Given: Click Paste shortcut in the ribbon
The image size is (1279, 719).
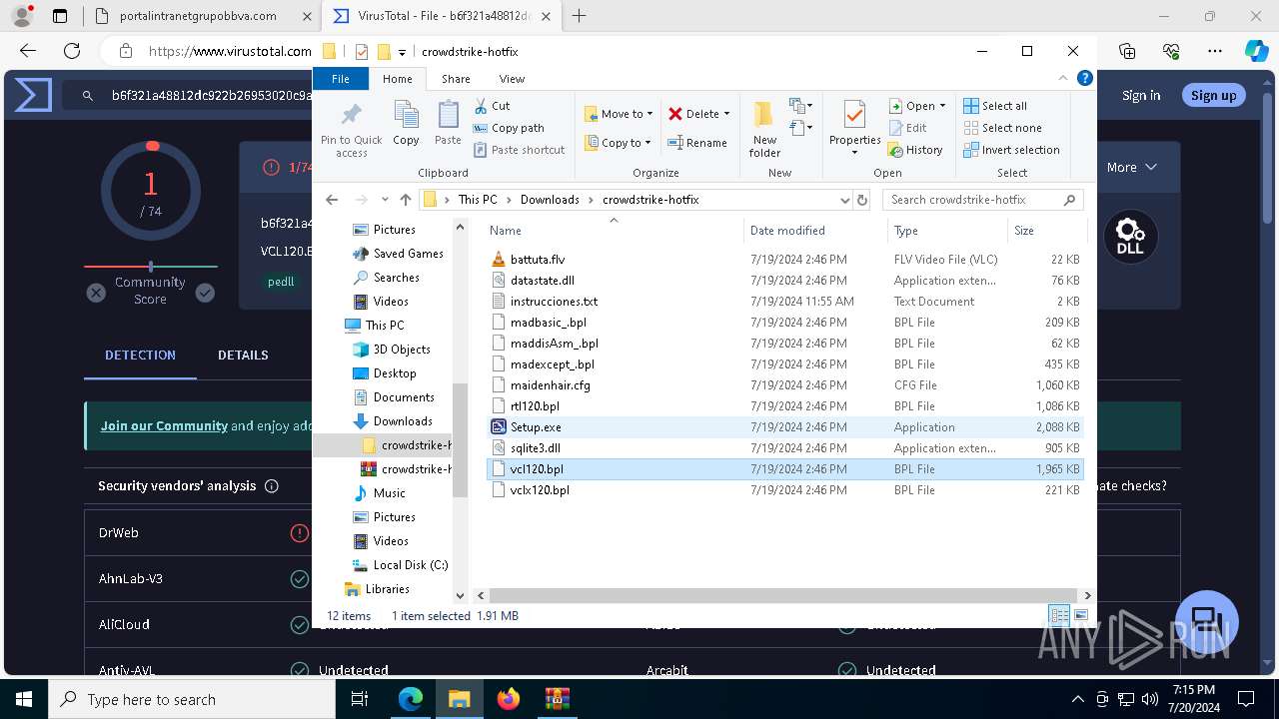Looking at the screenshot, I should 519,150.
